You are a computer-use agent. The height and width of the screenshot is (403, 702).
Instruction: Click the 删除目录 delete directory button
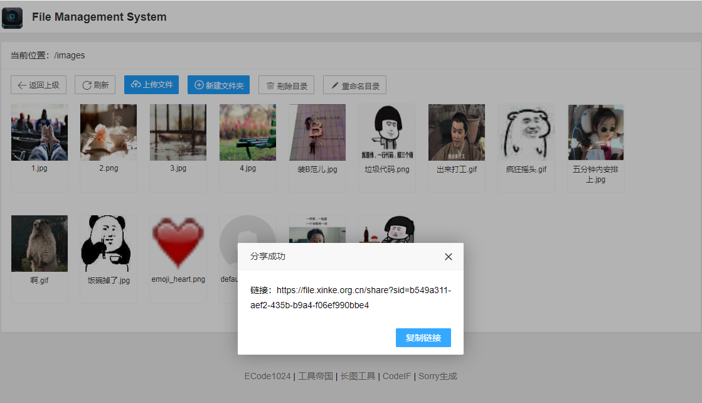286,85
